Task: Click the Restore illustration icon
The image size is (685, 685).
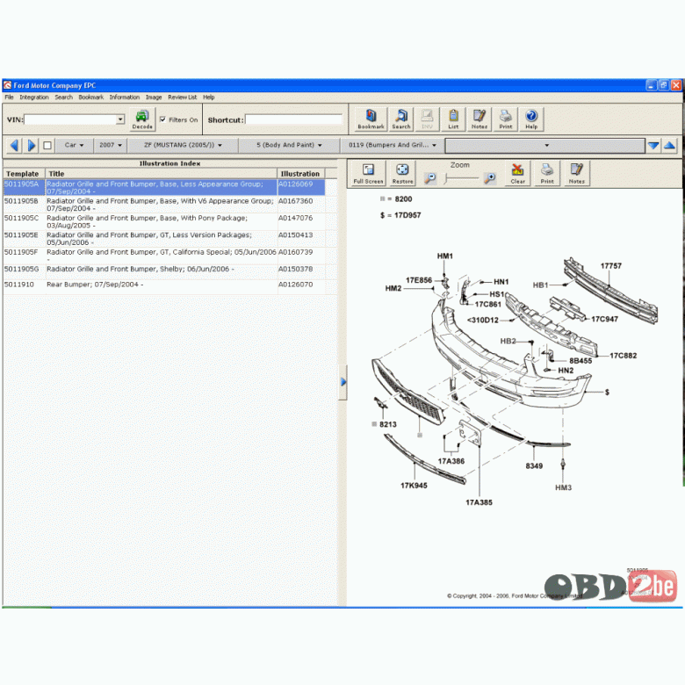Action: [x=402, y=173]
